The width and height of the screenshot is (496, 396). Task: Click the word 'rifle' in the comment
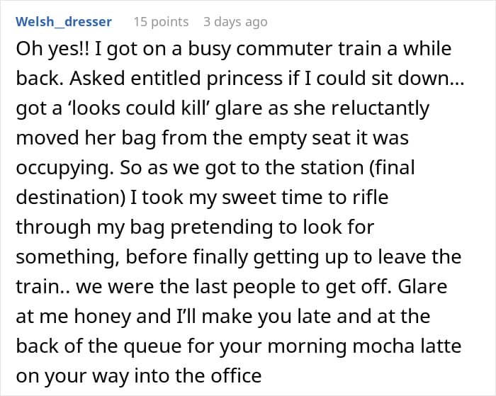(371, 197)
